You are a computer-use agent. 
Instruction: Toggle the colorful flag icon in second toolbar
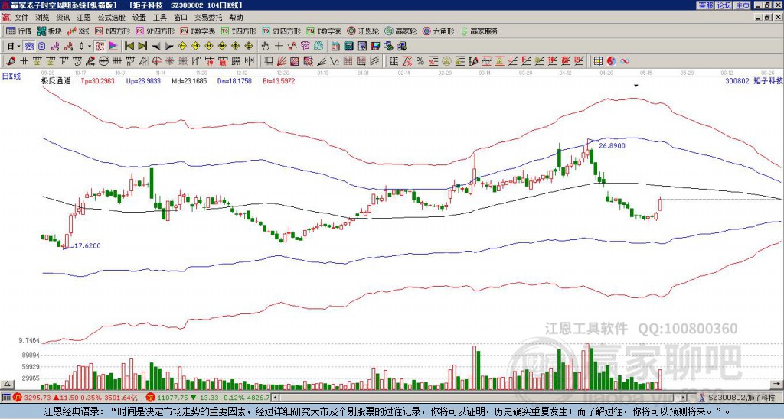point(113,47)
